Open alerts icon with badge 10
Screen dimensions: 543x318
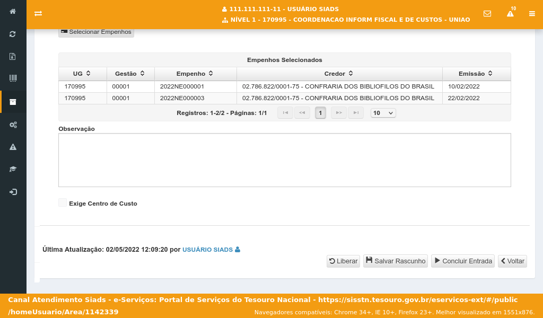click(x=511, y=13)
